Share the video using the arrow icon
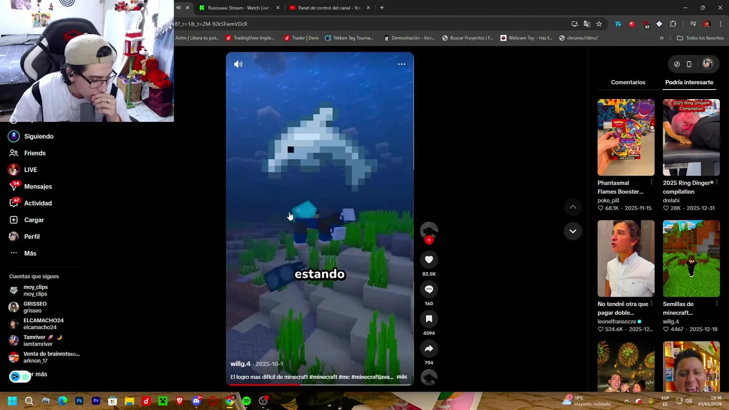The image size is (729, 410). [429, 348]
